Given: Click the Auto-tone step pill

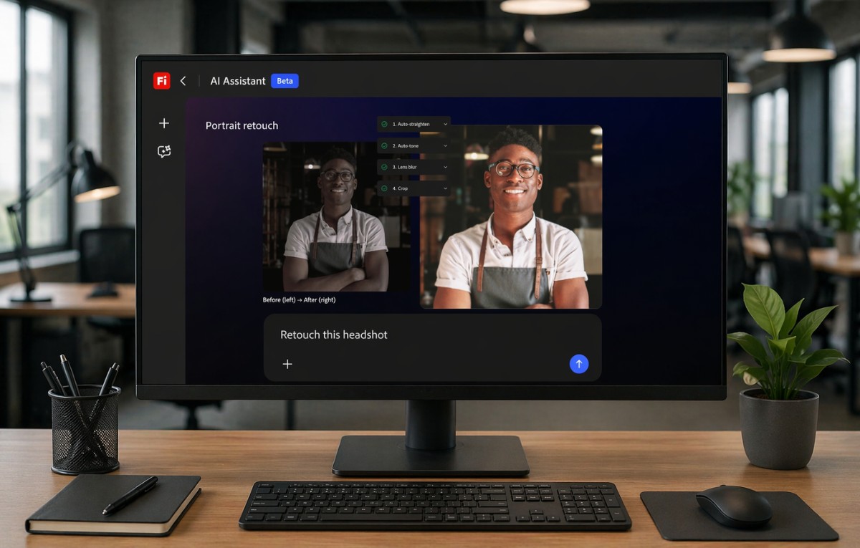Looking at the screenshot, I should point(408,145).
